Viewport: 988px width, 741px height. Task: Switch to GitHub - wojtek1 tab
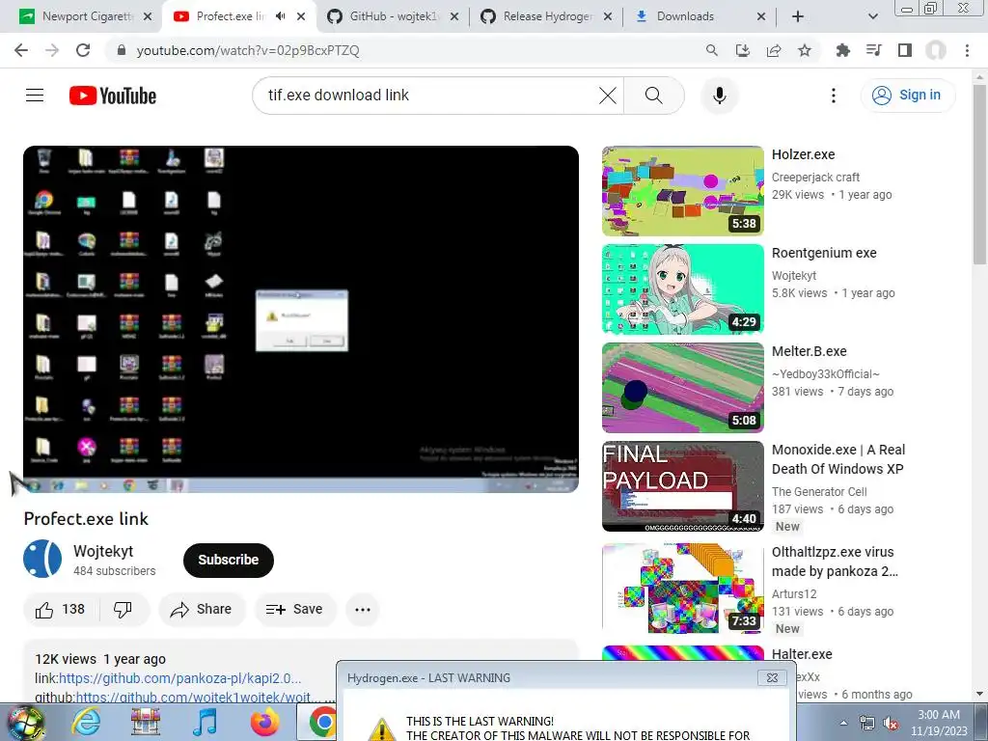coord(393,16)
